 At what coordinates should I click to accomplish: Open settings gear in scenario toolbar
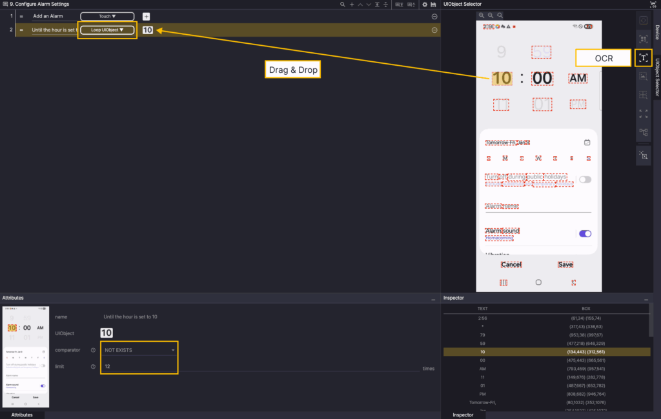coord(424,5)
